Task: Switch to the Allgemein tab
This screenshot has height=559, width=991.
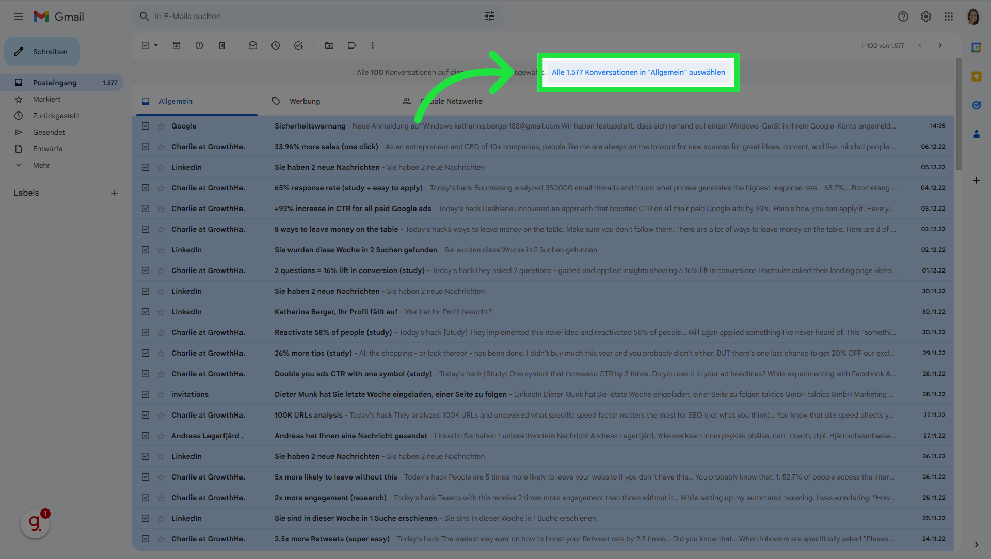Action: point(197,101)
